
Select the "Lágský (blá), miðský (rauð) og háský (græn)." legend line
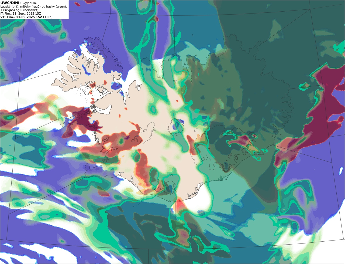tap(33, 6)
